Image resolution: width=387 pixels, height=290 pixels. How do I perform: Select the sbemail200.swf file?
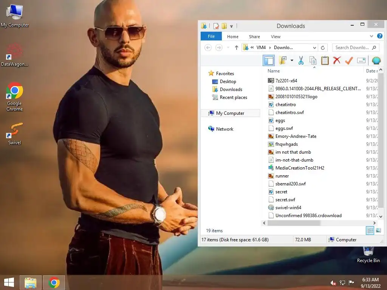[x=287, y=184]
